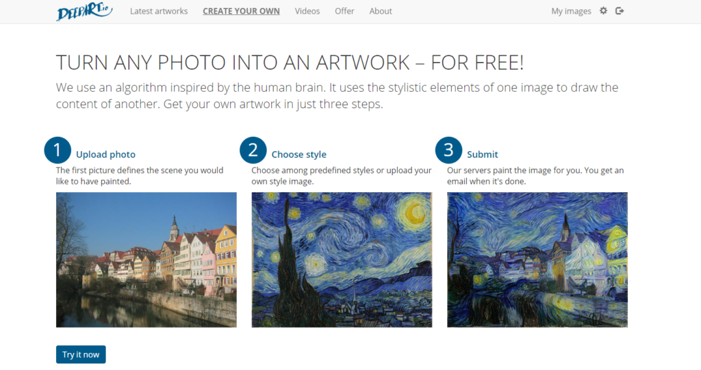Click the step 2 circle badge
This screenshot has height=370, width=701.
coord(253,150)
